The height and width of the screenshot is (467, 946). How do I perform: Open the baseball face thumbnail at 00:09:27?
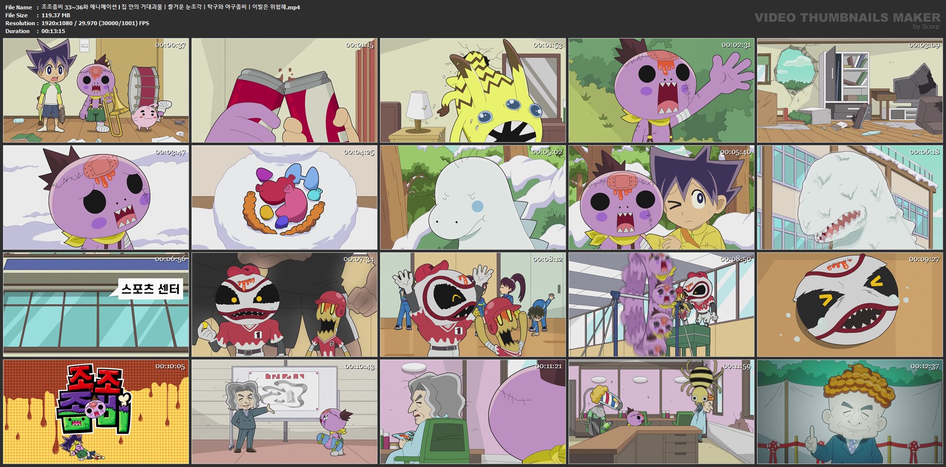tap(850, 305)
